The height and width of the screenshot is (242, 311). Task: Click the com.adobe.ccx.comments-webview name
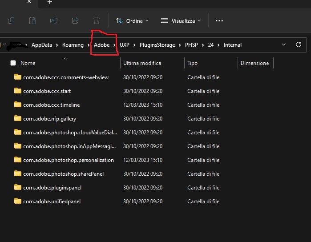(66, 77)
